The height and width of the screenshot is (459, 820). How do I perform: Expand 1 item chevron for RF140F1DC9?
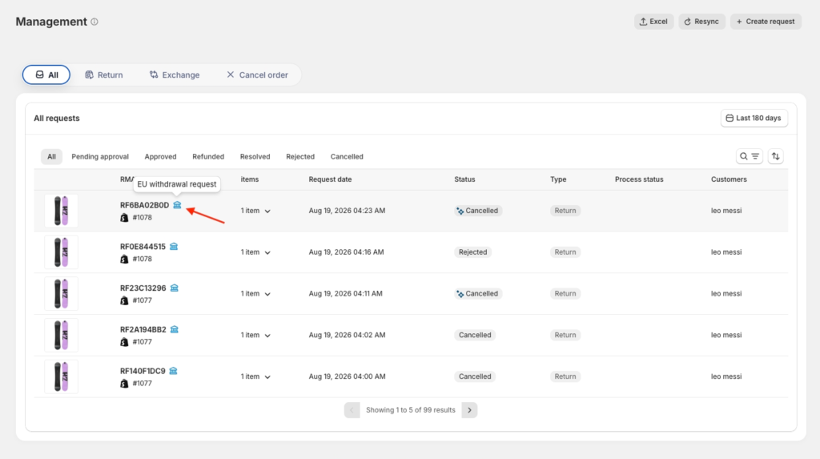pyautogui.click(x=267, y=376)
